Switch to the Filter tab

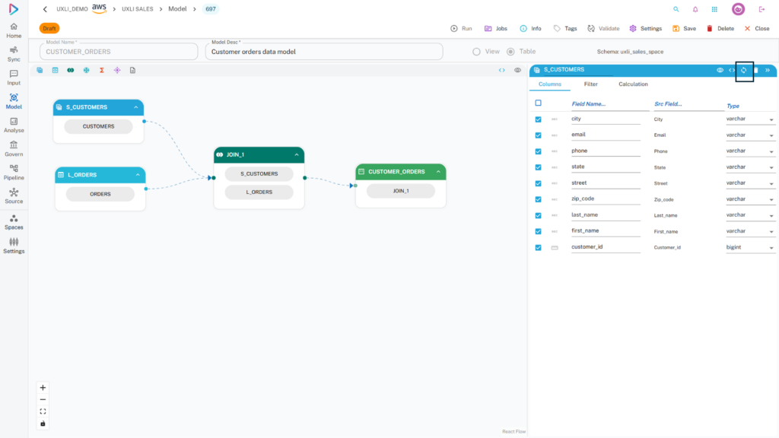(x=590, y=84)
